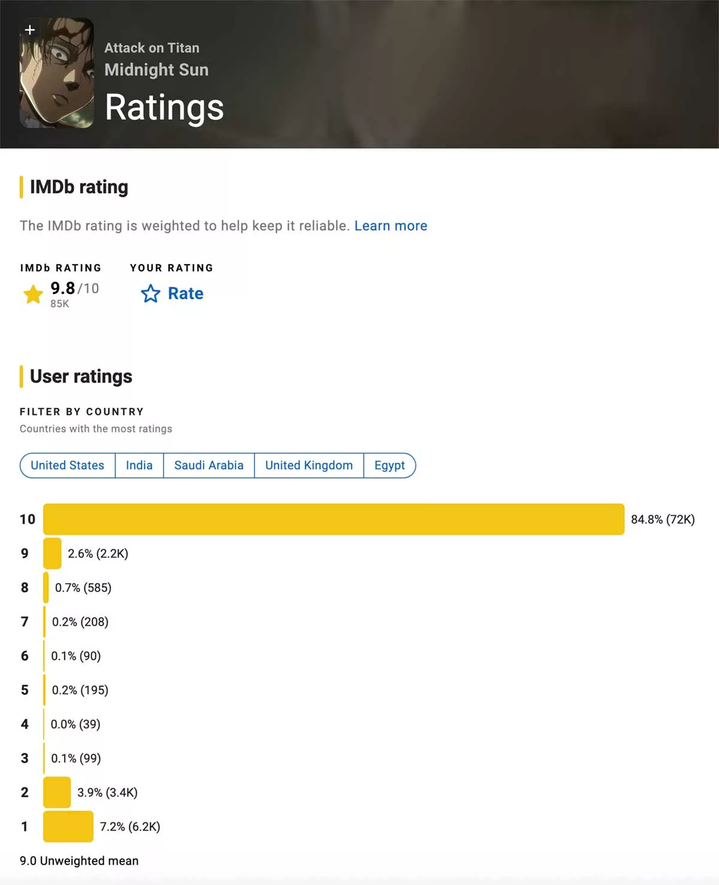Viewport: 719px width, 885px height.
Task: Go to Attack on Titan series link
Action: click(x=152, y=48)
